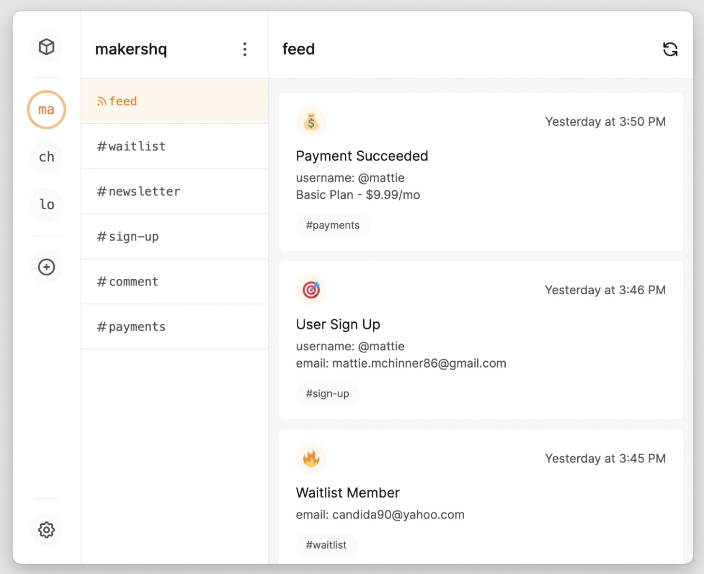This screenshot has width=704, height=574.
Task: Click the mattie.mchinner86@gmail.com email text
Action: pyautogui.click(x=419, y=363)
